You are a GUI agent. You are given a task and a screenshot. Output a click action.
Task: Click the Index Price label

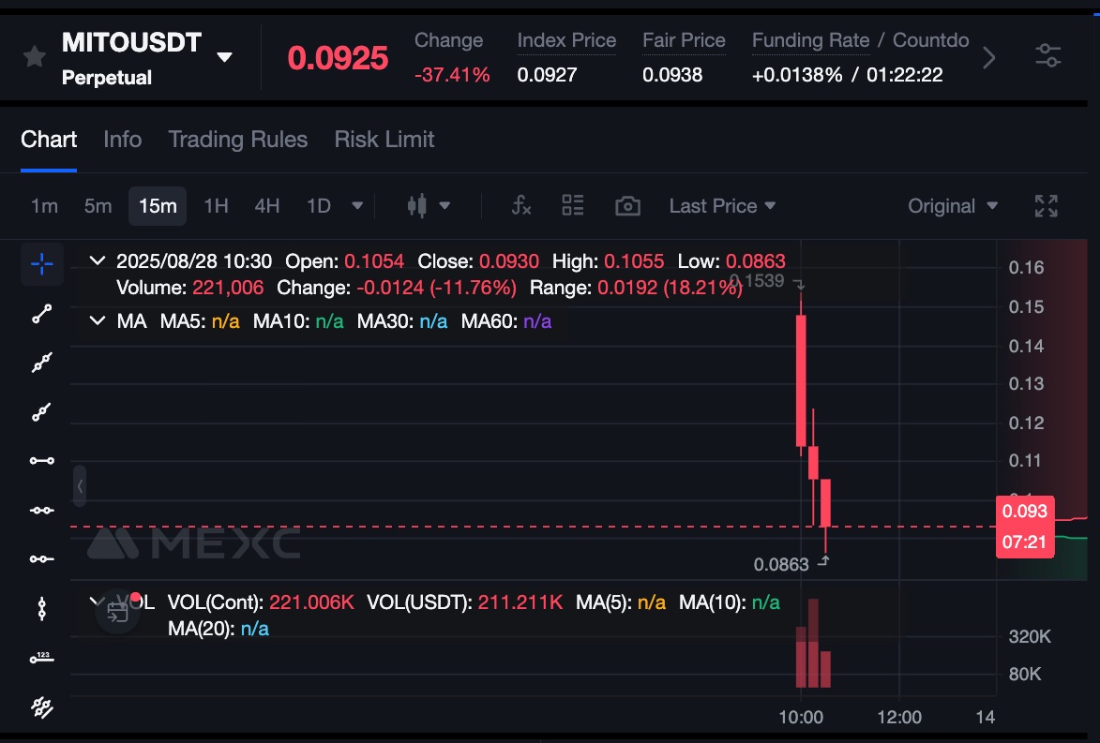pos(566,40)
